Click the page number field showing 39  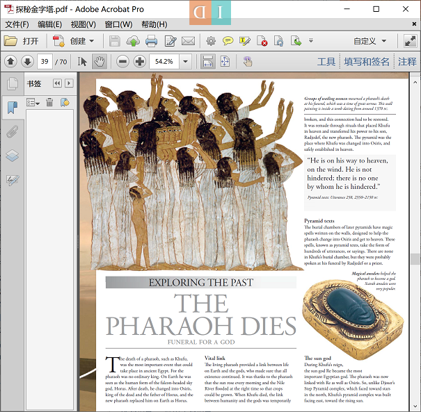point(45,62)
